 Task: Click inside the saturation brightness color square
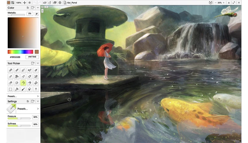[x=23, y=33]
